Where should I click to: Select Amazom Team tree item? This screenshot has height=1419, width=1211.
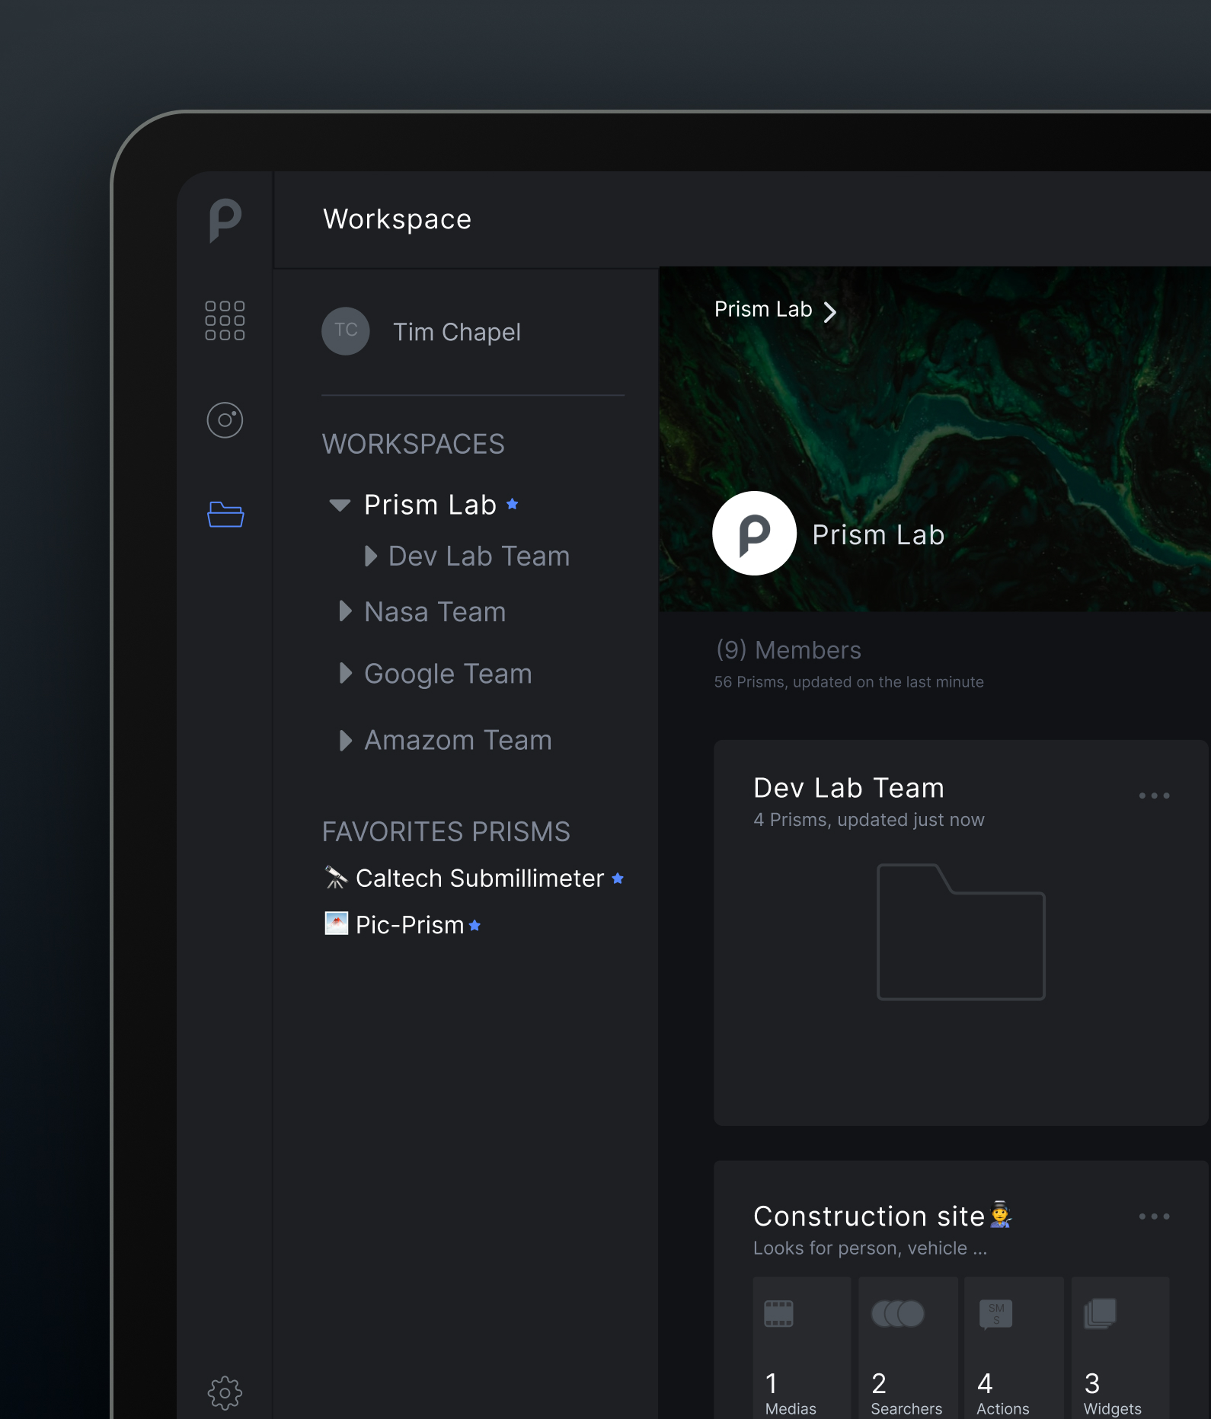[x=458, y=740]
